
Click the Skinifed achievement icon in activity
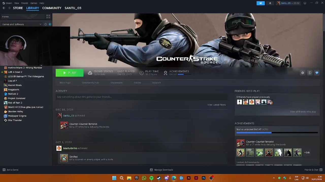click(x=64, y=158)
